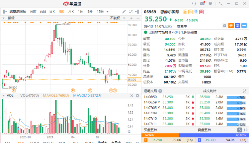Click the 买盘五档 bid header
249x143 pixels.
(150, 130)
